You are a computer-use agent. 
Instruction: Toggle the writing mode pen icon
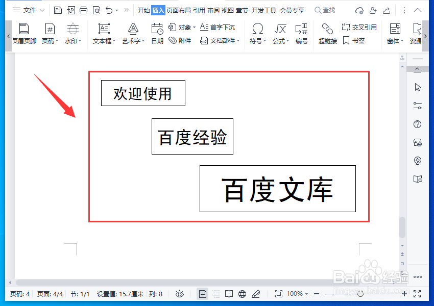click(256, 294)
